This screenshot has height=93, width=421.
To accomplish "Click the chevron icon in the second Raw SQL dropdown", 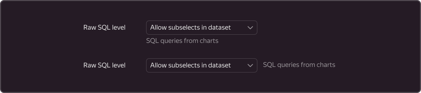I will point(250,65).
